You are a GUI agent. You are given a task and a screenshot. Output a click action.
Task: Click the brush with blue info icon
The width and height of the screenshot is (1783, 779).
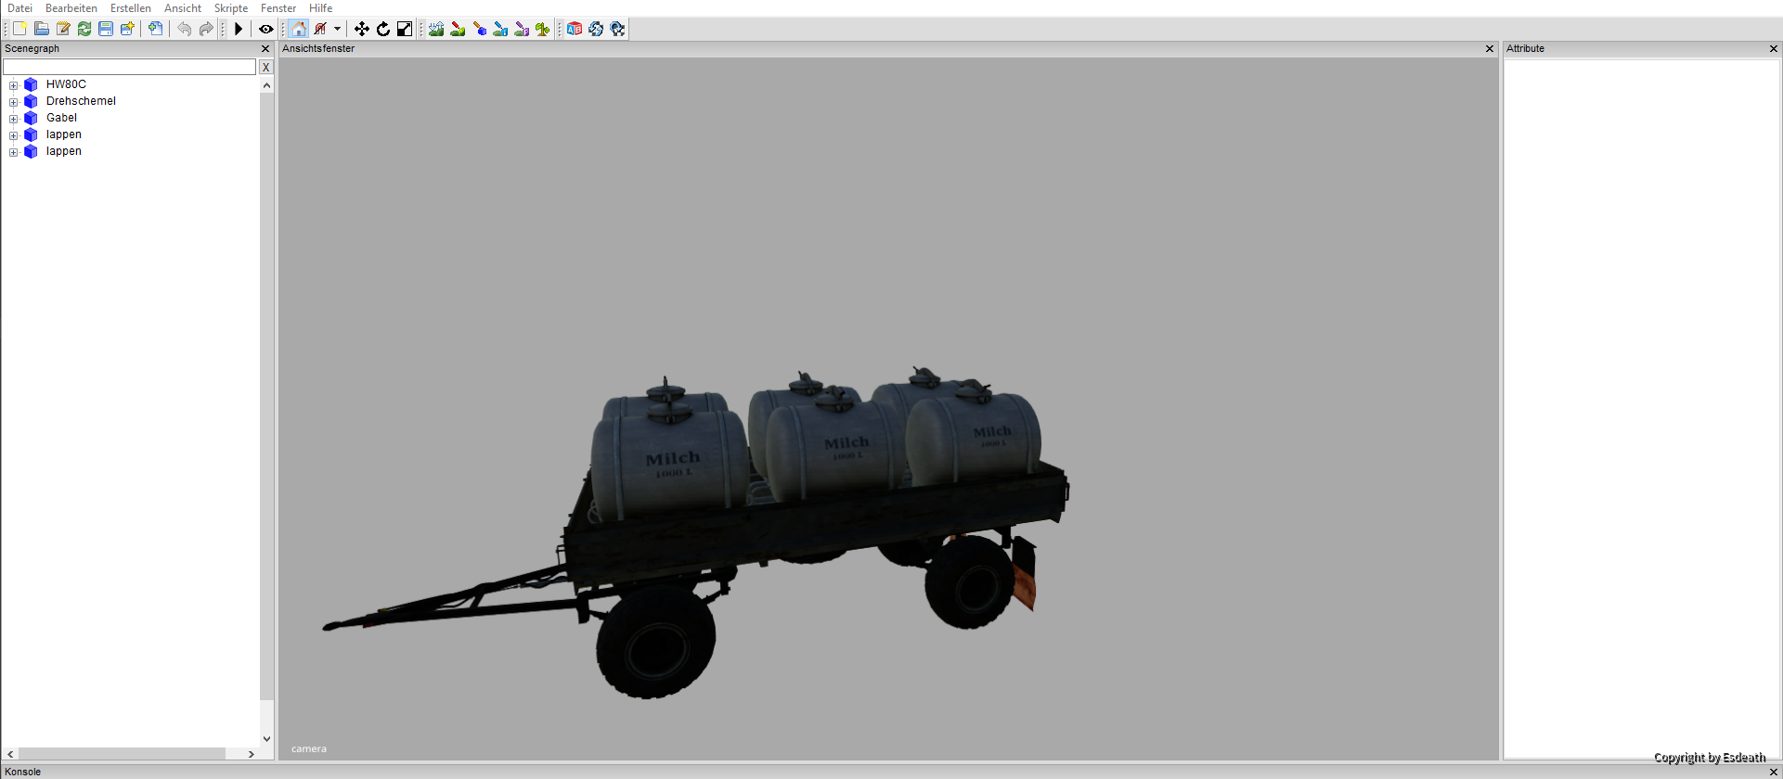[500, 29]
